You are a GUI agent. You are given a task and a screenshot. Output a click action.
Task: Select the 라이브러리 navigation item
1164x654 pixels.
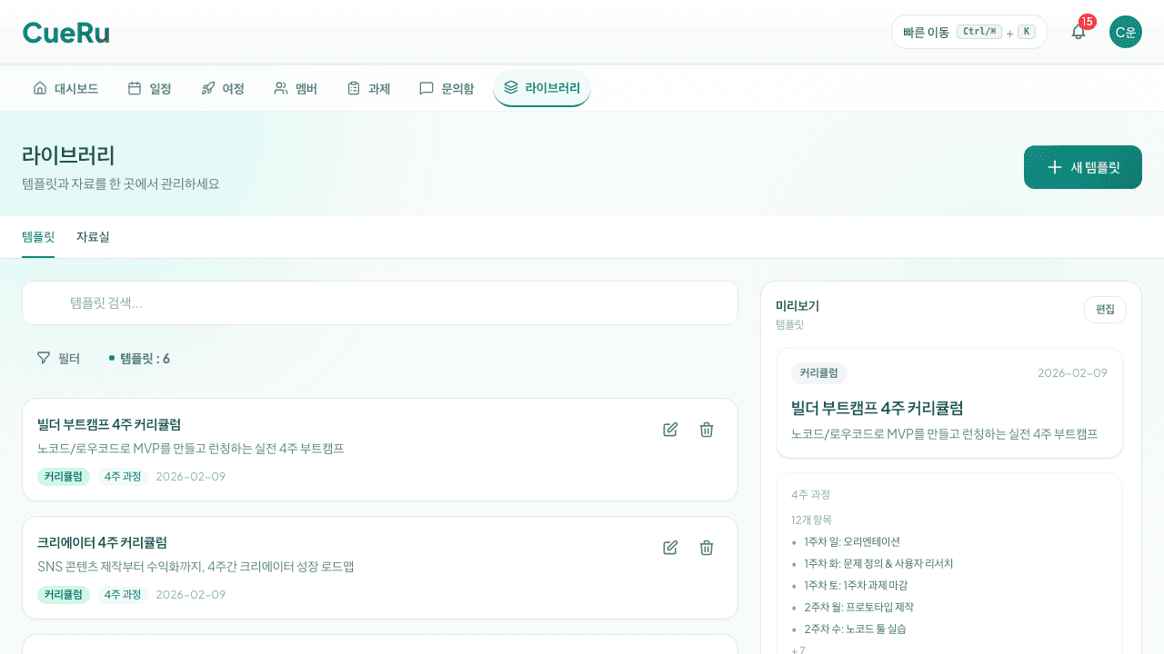[x=542, y=87]
